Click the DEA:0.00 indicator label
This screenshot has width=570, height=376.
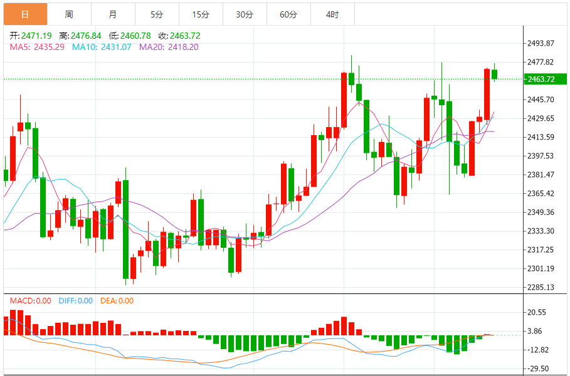pyautogui.click(x=117, y=301)
